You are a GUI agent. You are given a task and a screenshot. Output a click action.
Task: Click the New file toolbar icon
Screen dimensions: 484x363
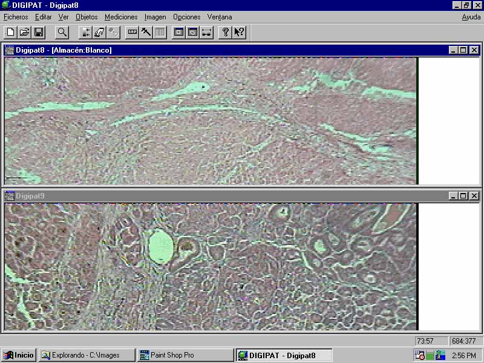click(x=10, y=32)
